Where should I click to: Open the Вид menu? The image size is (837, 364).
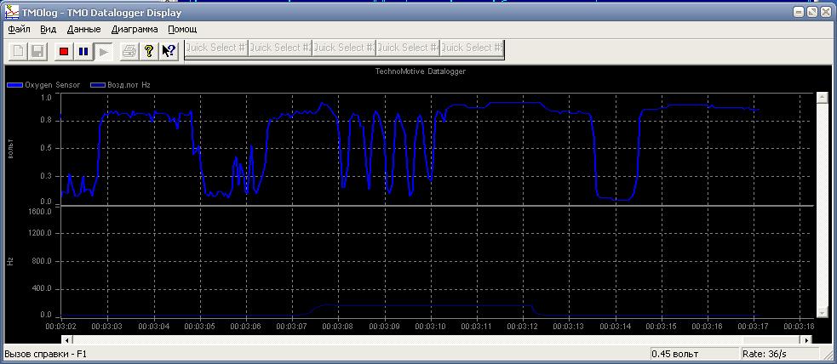(49, 29)
